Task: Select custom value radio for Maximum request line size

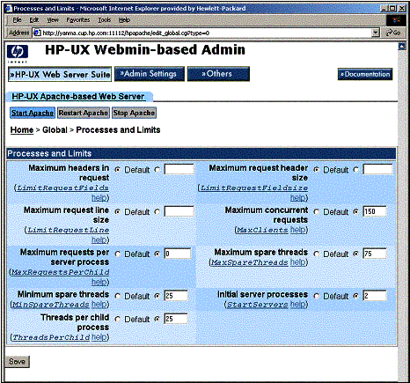Action: click(x=157, y=211)
